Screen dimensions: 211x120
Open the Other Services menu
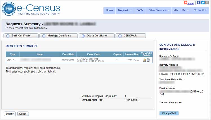click(x=159, y=10)
